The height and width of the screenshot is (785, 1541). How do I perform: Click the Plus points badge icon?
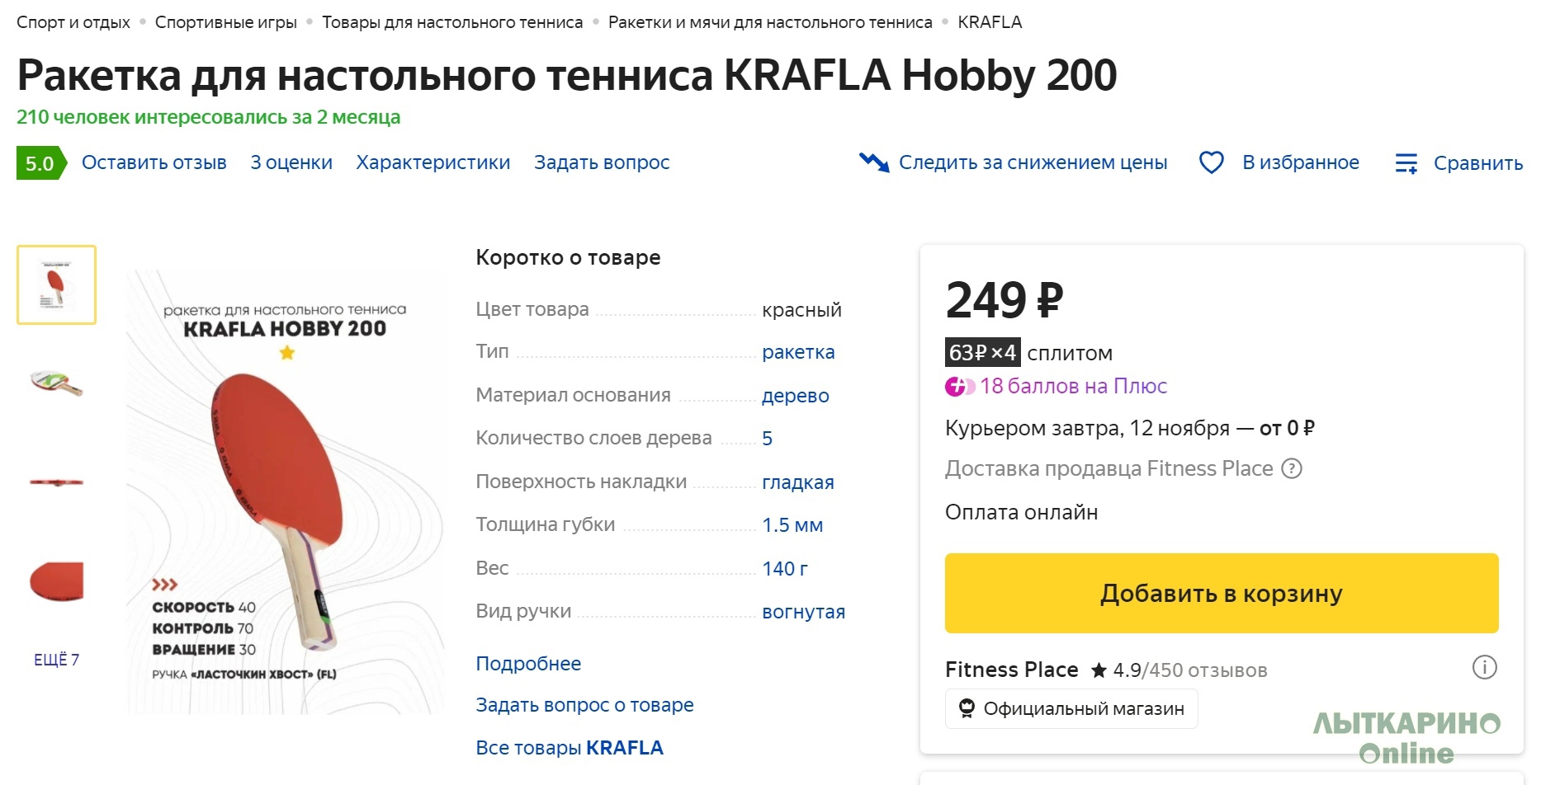pos(960,386)
